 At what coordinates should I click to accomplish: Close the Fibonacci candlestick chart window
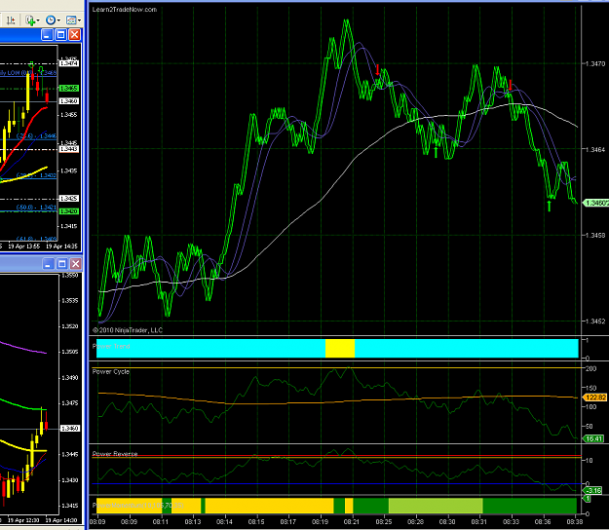click(x=75, y=35)
